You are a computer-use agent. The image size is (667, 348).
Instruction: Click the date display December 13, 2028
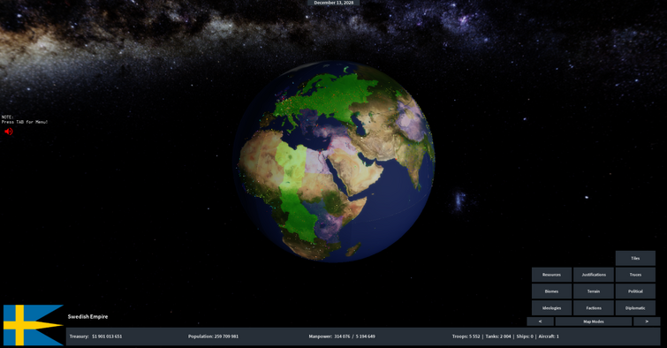[334, 3]
